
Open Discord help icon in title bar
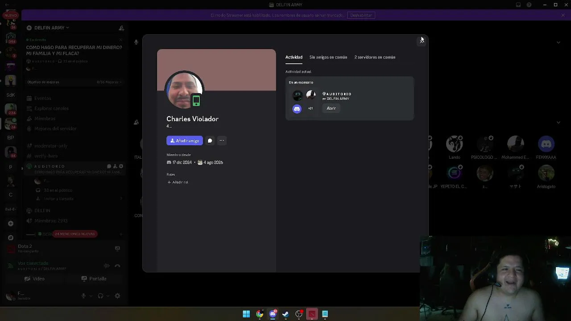coord(529,5)
